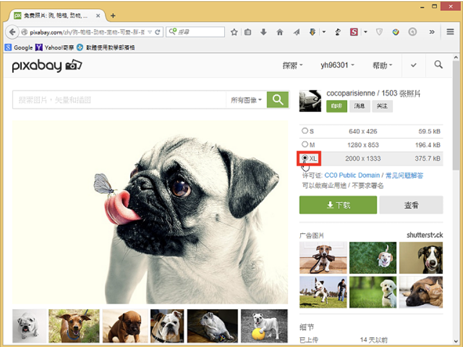Open cocoparisienne profile link
Viewport: 463px width, 347px height.
(350, 93)
